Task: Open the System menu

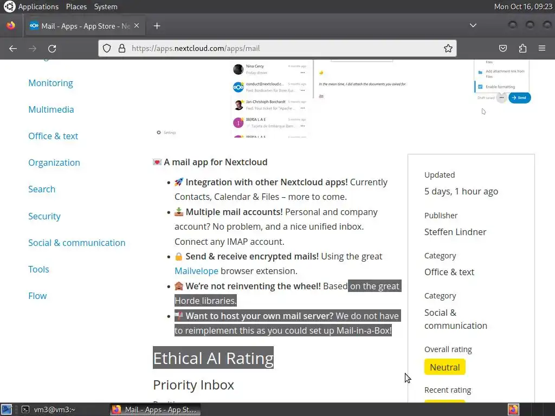Action: (x=106, y=6)
